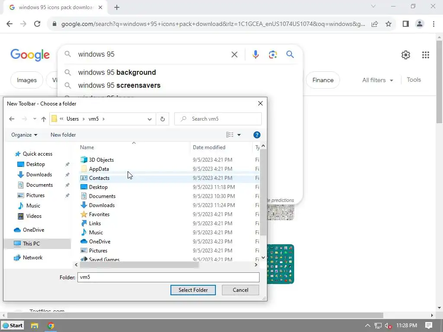Choose suggestion windows 95 screensavers
The width and height of the screenshot is (443, 332).
click(180, 86)
